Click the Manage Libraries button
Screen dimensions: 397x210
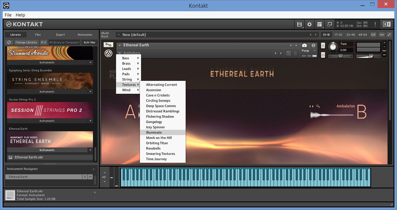point(26,42)
